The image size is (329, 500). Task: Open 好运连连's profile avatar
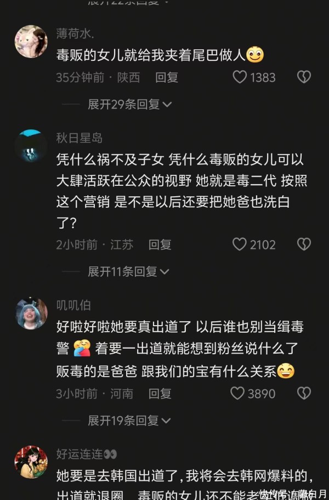(x=31, y=462)
